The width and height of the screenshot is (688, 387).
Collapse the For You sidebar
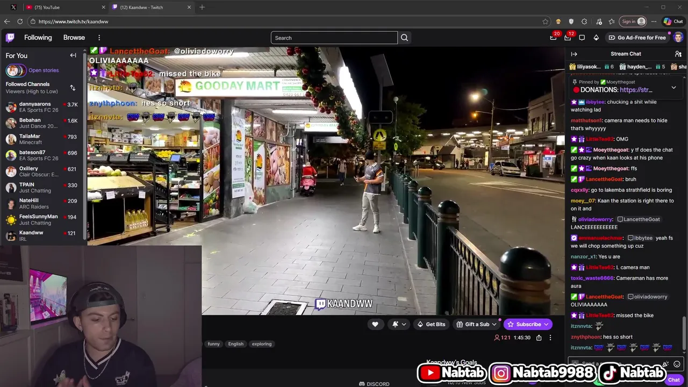(73, 55)
